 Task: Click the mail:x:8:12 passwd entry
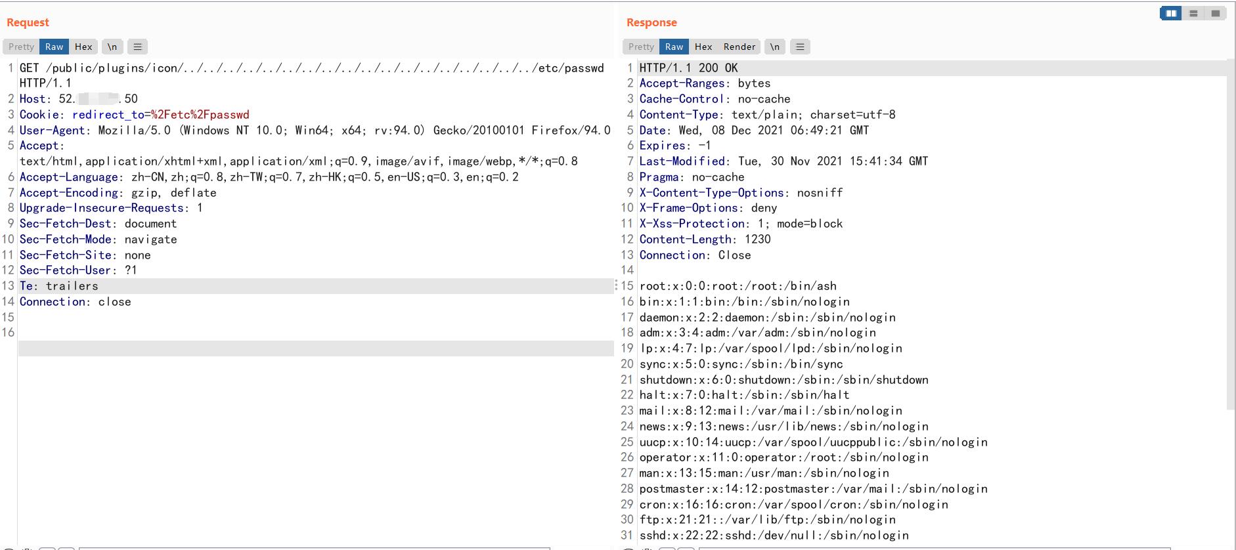[771, 411]
